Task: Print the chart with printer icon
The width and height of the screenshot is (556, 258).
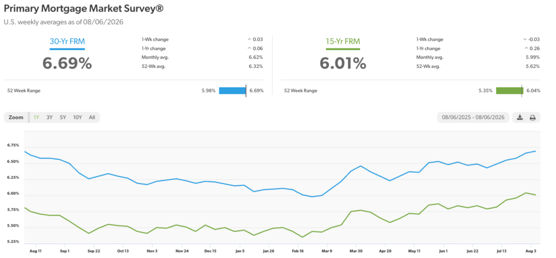Action: [x=533, y=117]
